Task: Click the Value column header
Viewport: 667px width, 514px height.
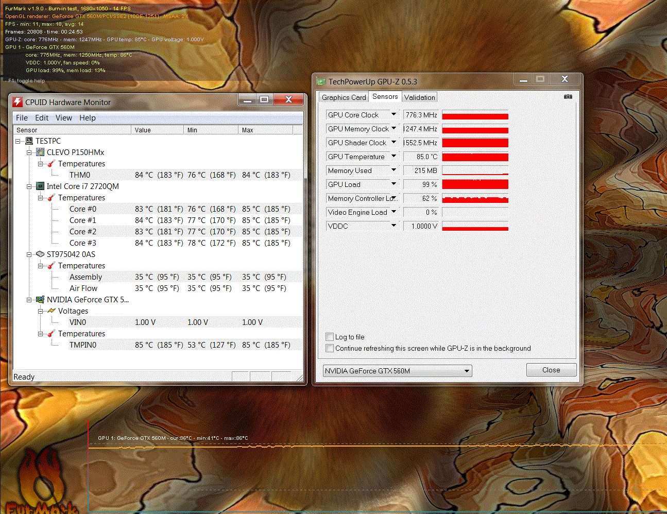Action: 158,130
